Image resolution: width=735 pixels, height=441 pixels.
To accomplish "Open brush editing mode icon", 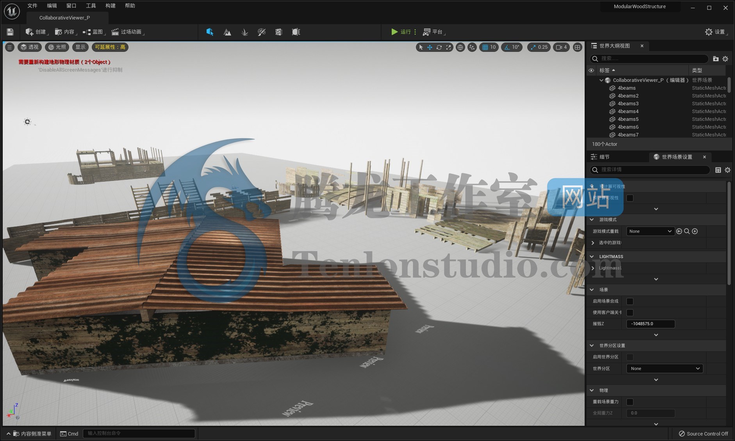I will point(296,32).
